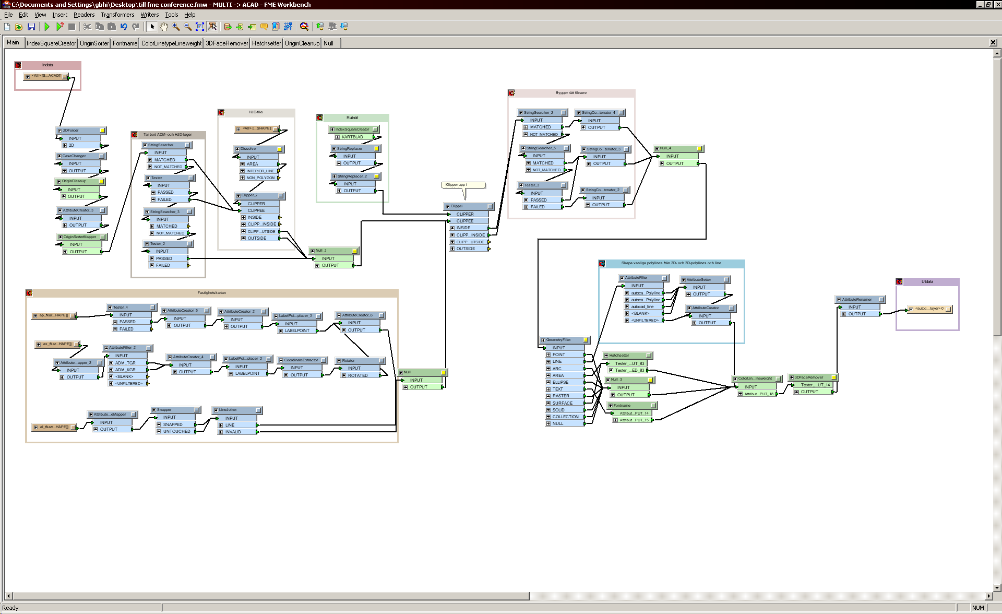This screenshot has width=1002, height=614.
Task: Toggle collapse dot on Dissolver header
Action: 237,149
